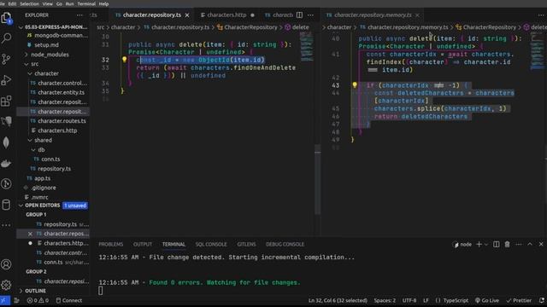This screenshot has width=547, height=307.
Task: Close the character.repository.memory.ts tab
Action: click(x=417, y=15)
